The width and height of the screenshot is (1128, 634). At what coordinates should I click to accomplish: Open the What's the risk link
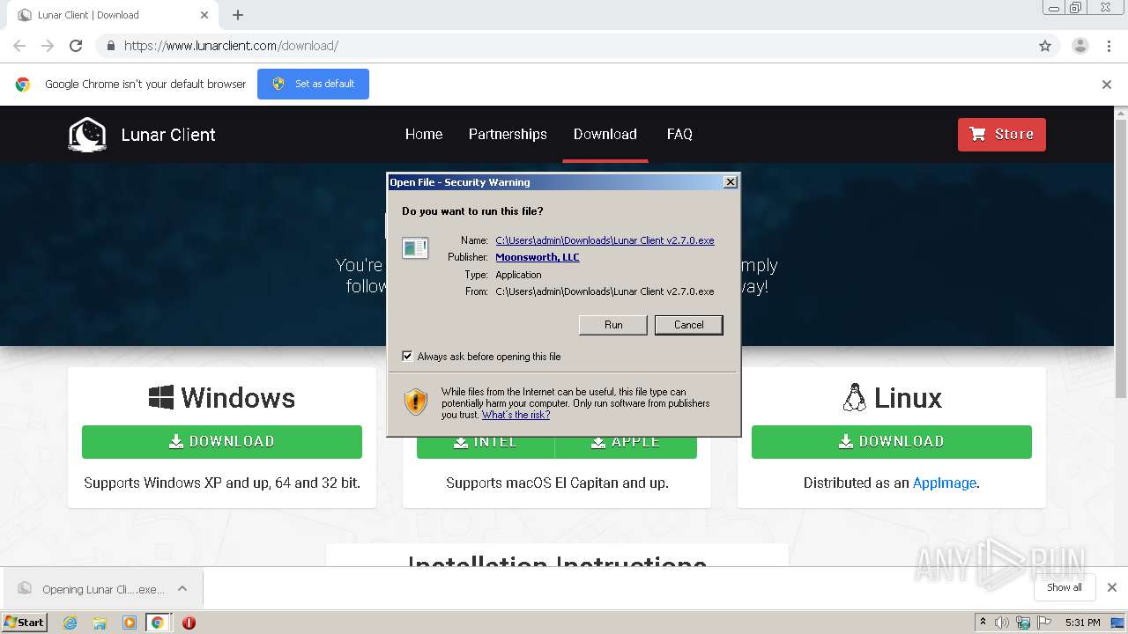pyautogui.click(x=516, y=415)
